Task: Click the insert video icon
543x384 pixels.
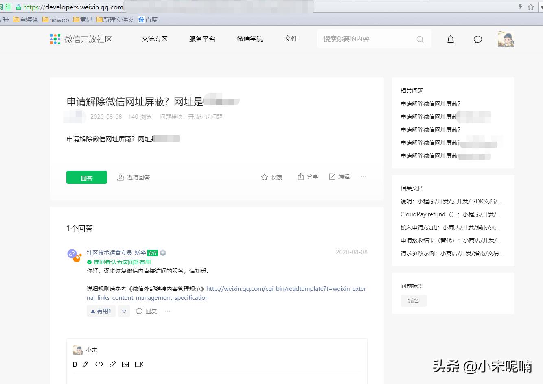Action: (139, 364)
